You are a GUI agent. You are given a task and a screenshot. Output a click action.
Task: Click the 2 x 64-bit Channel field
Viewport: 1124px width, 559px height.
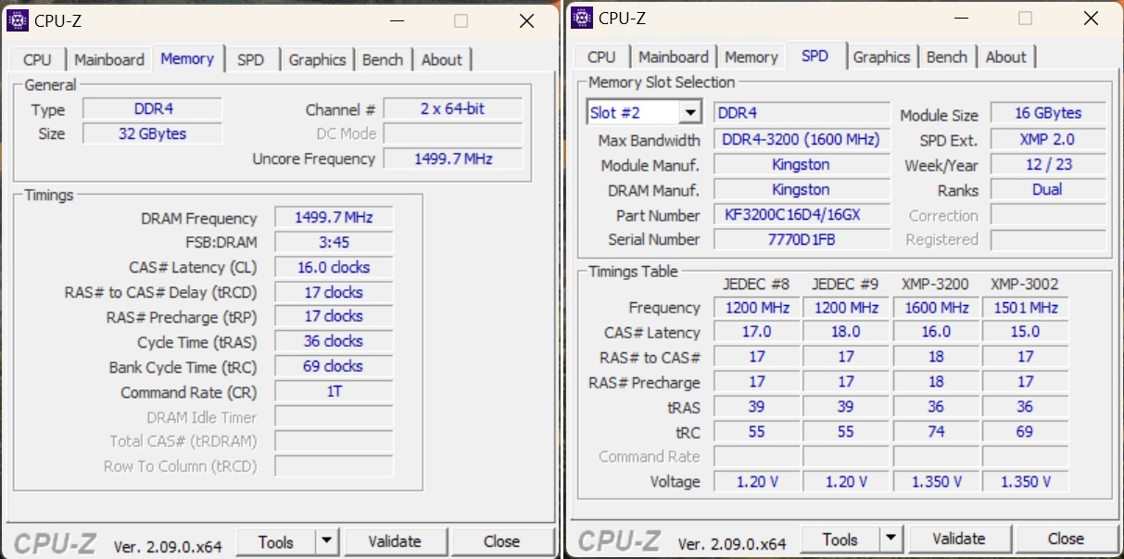[452, 108]
